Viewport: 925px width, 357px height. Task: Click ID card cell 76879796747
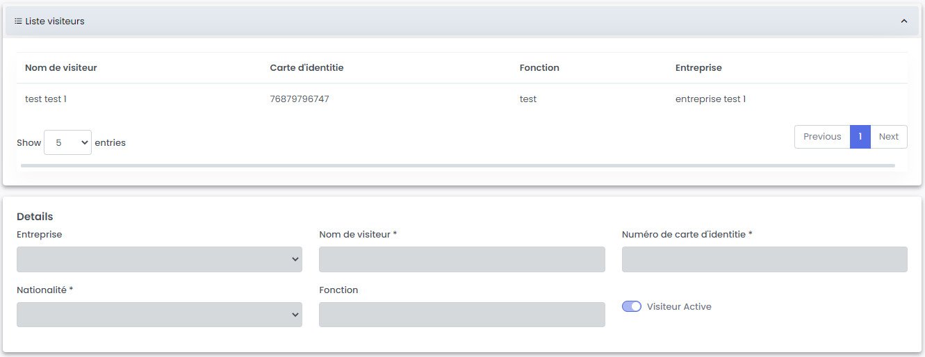tap(300, 99)
